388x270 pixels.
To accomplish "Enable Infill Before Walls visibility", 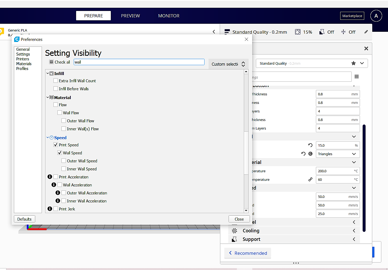I will coord(56,88).
